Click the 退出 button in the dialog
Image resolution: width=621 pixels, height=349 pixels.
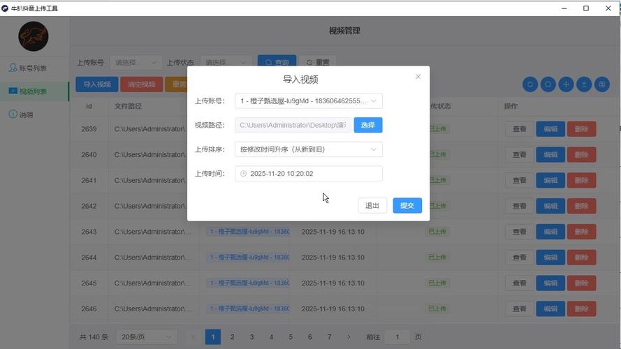pos(372,205)
